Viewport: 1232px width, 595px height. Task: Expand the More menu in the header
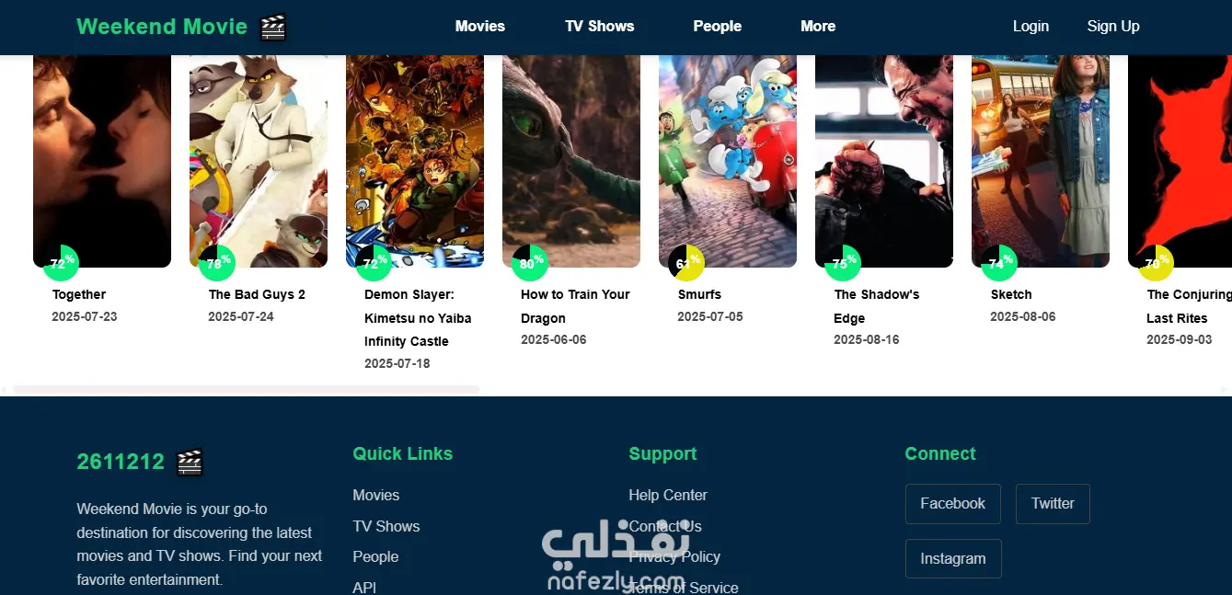[818, 27]
